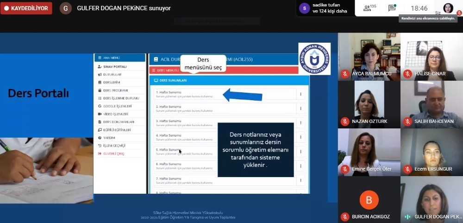Screen dimensions: 463x223
Task: Select VİDEO İŞLEMLERİ in the sidebar menu
Action: pos(115,114)
